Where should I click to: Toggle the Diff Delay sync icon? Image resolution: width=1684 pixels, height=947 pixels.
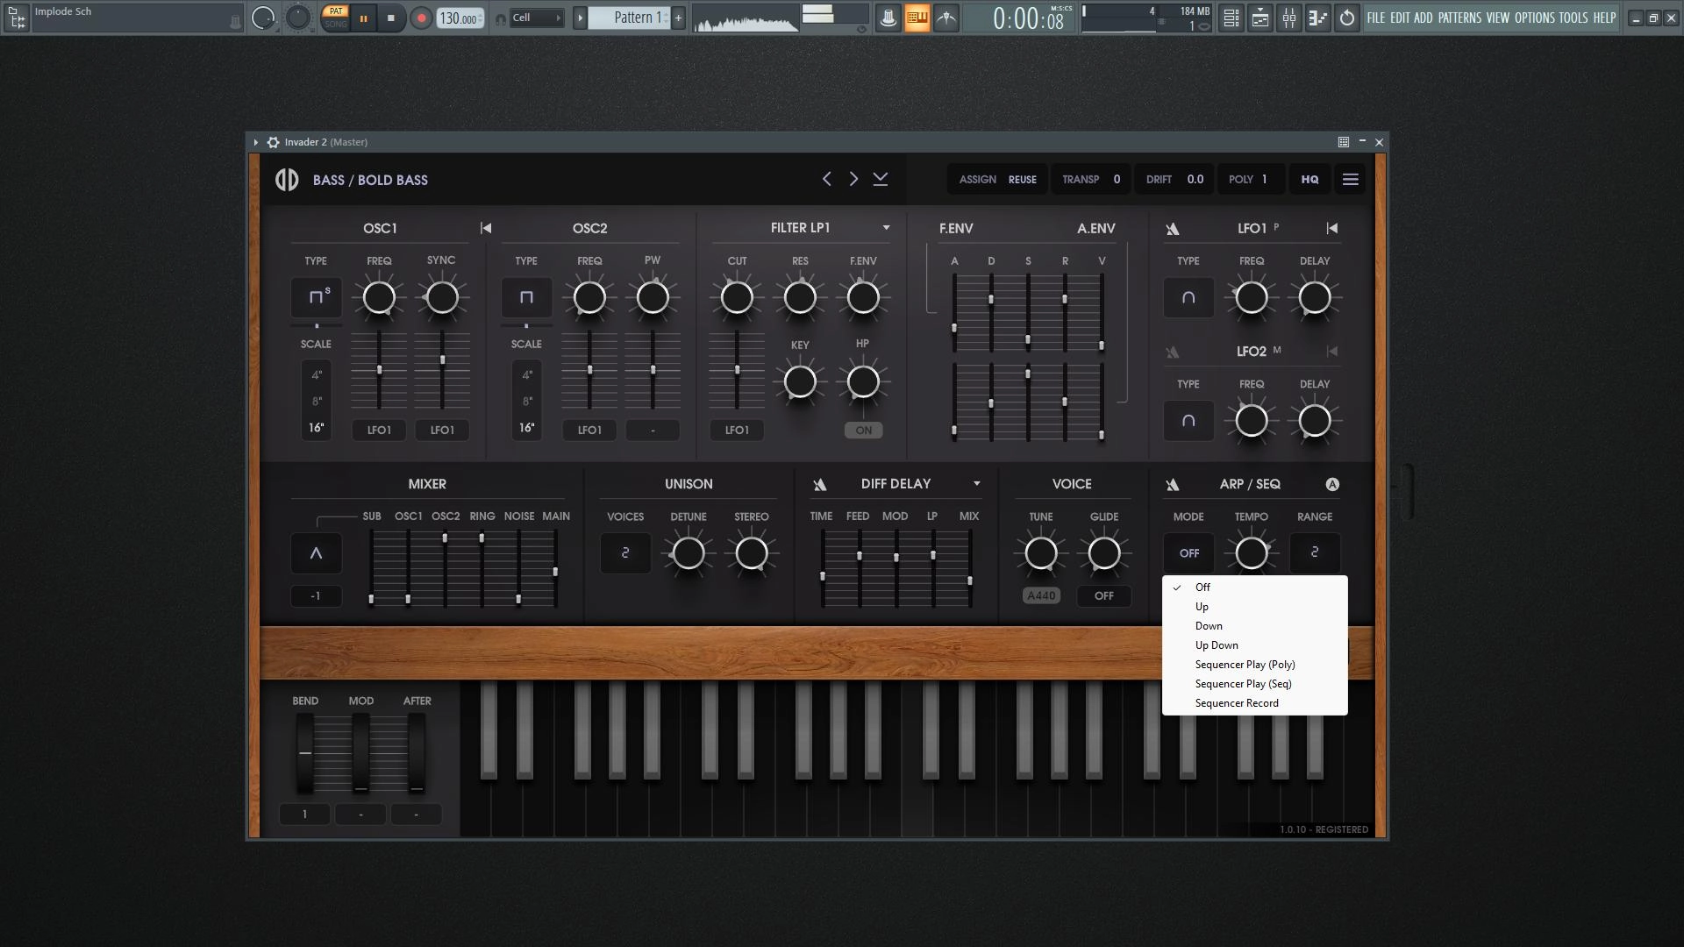(820, 485)
